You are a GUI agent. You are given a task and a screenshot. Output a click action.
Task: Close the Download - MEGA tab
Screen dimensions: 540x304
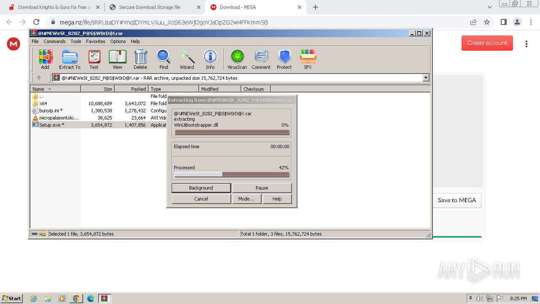point(300,7)
